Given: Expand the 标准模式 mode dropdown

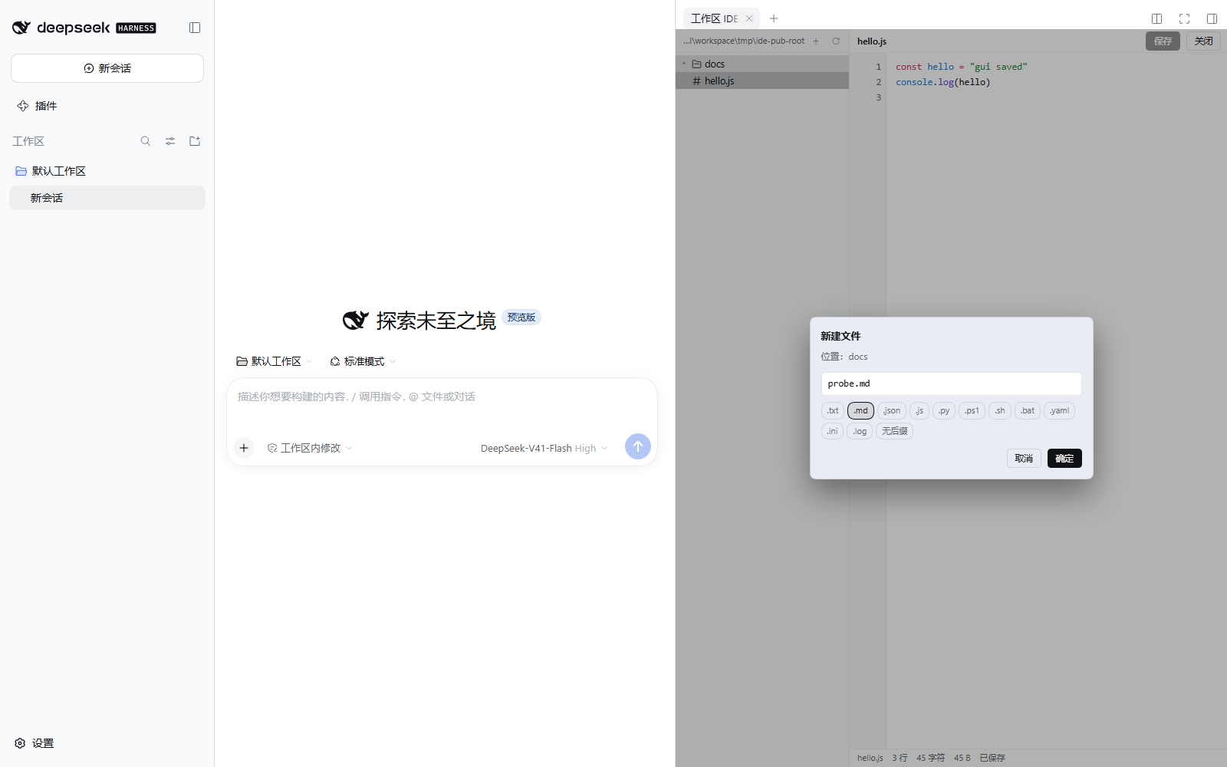Looking at the screenshot, I should point(363,361).
